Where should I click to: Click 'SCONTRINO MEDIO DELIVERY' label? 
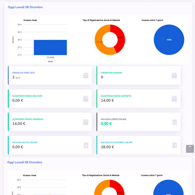coord(27,96)
